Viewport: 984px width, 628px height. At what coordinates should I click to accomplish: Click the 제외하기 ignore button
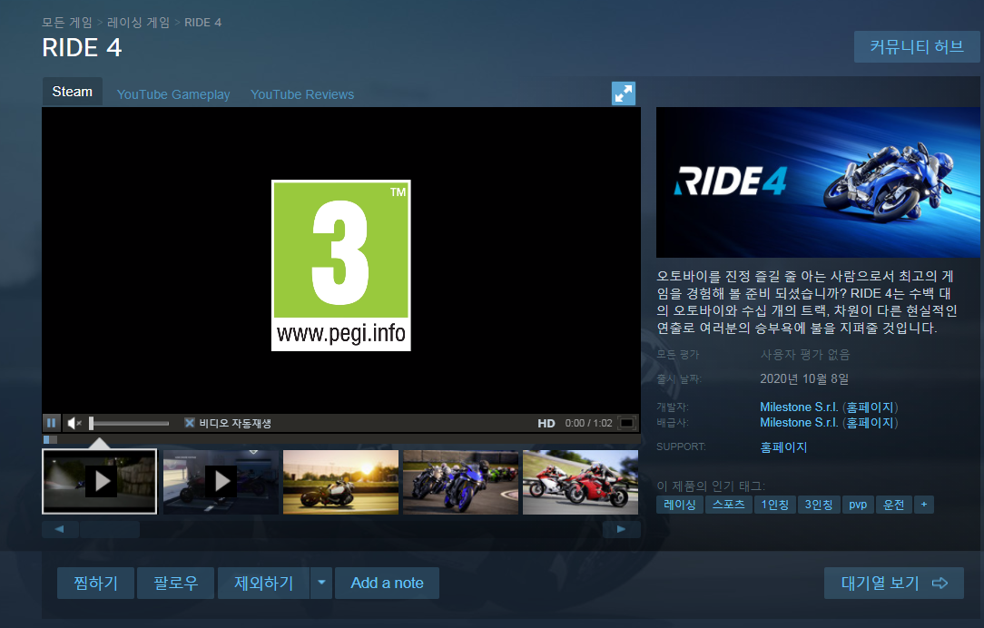(x=263, y=583)
